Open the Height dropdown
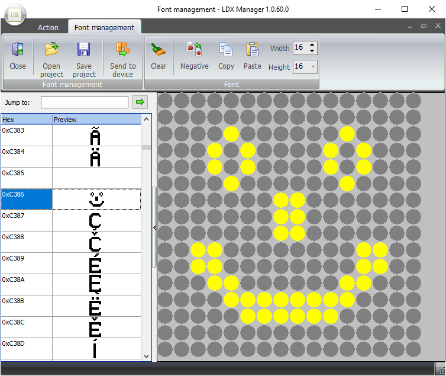This screenshot has width=446, height=376. [312, 66]
